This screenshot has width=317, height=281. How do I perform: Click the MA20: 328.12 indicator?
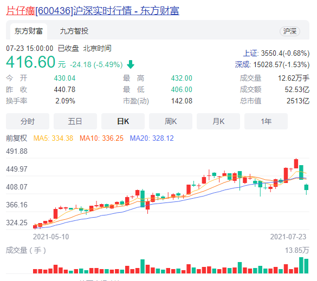[152, 138]
